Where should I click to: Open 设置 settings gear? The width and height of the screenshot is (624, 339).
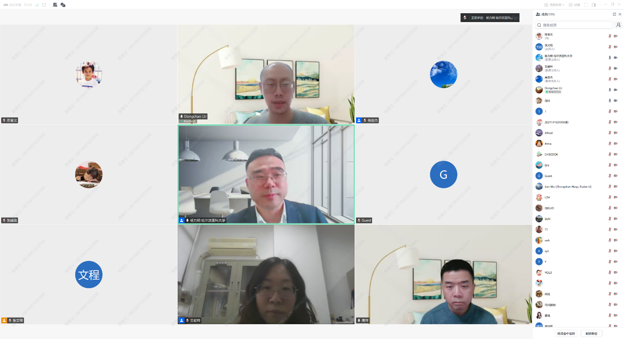tap(574, 5)
